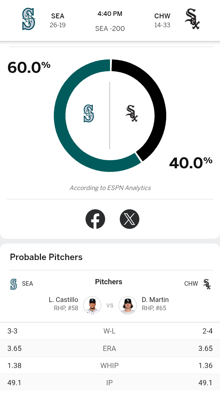Tap the small White Sox logo beside CHW in Probable Pitchers
This screenshot has height=395, width=220.
(x=207, y=284)
